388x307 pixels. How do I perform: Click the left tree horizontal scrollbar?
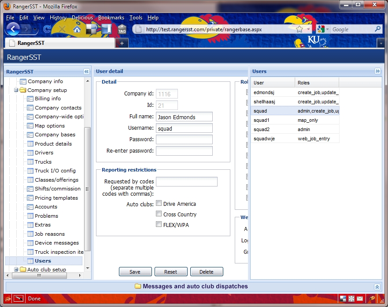tap(39, 276)
